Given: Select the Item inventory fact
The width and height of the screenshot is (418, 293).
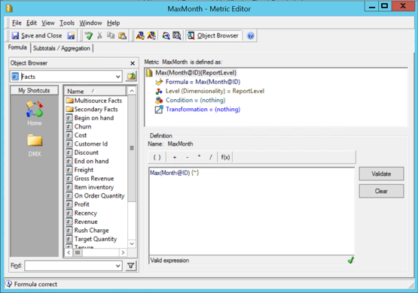Looking at the screenshot, I should pos(90,187).
